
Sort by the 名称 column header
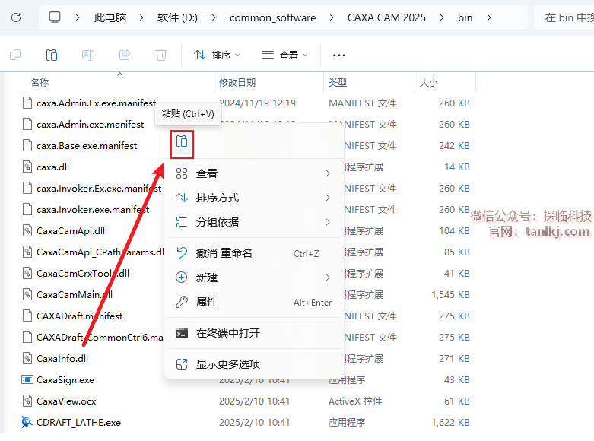(40, 82)
